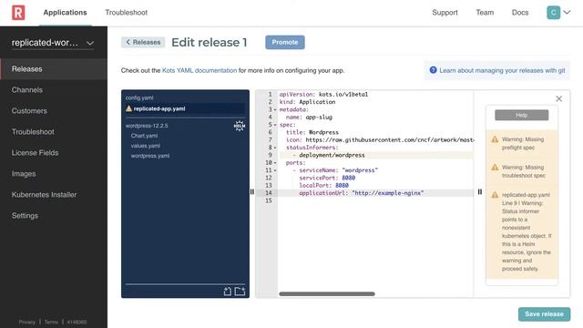This screenshot has width=583, height=328.
Task: Click the Helm chart icon
Action: 240,126
